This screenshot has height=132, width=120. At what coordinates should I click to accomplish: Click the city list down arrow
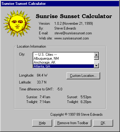pos(96,66)
